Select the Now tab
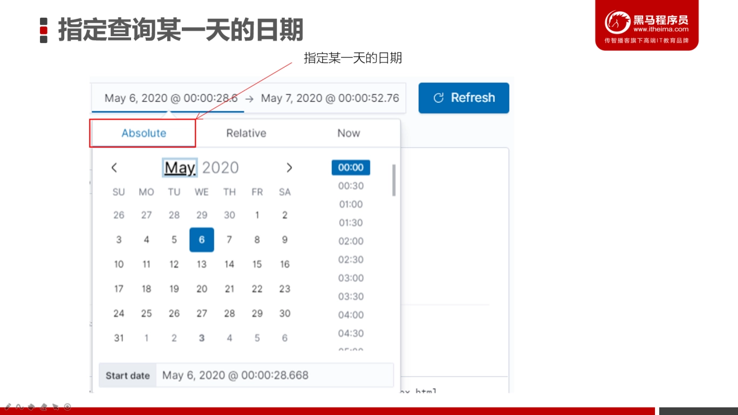Screen dimensions: 738x415 tap(348, 133)
